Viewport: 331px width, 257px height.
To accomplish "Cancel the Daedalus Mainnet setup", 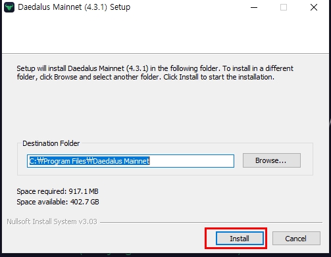I will coord(296,239).
